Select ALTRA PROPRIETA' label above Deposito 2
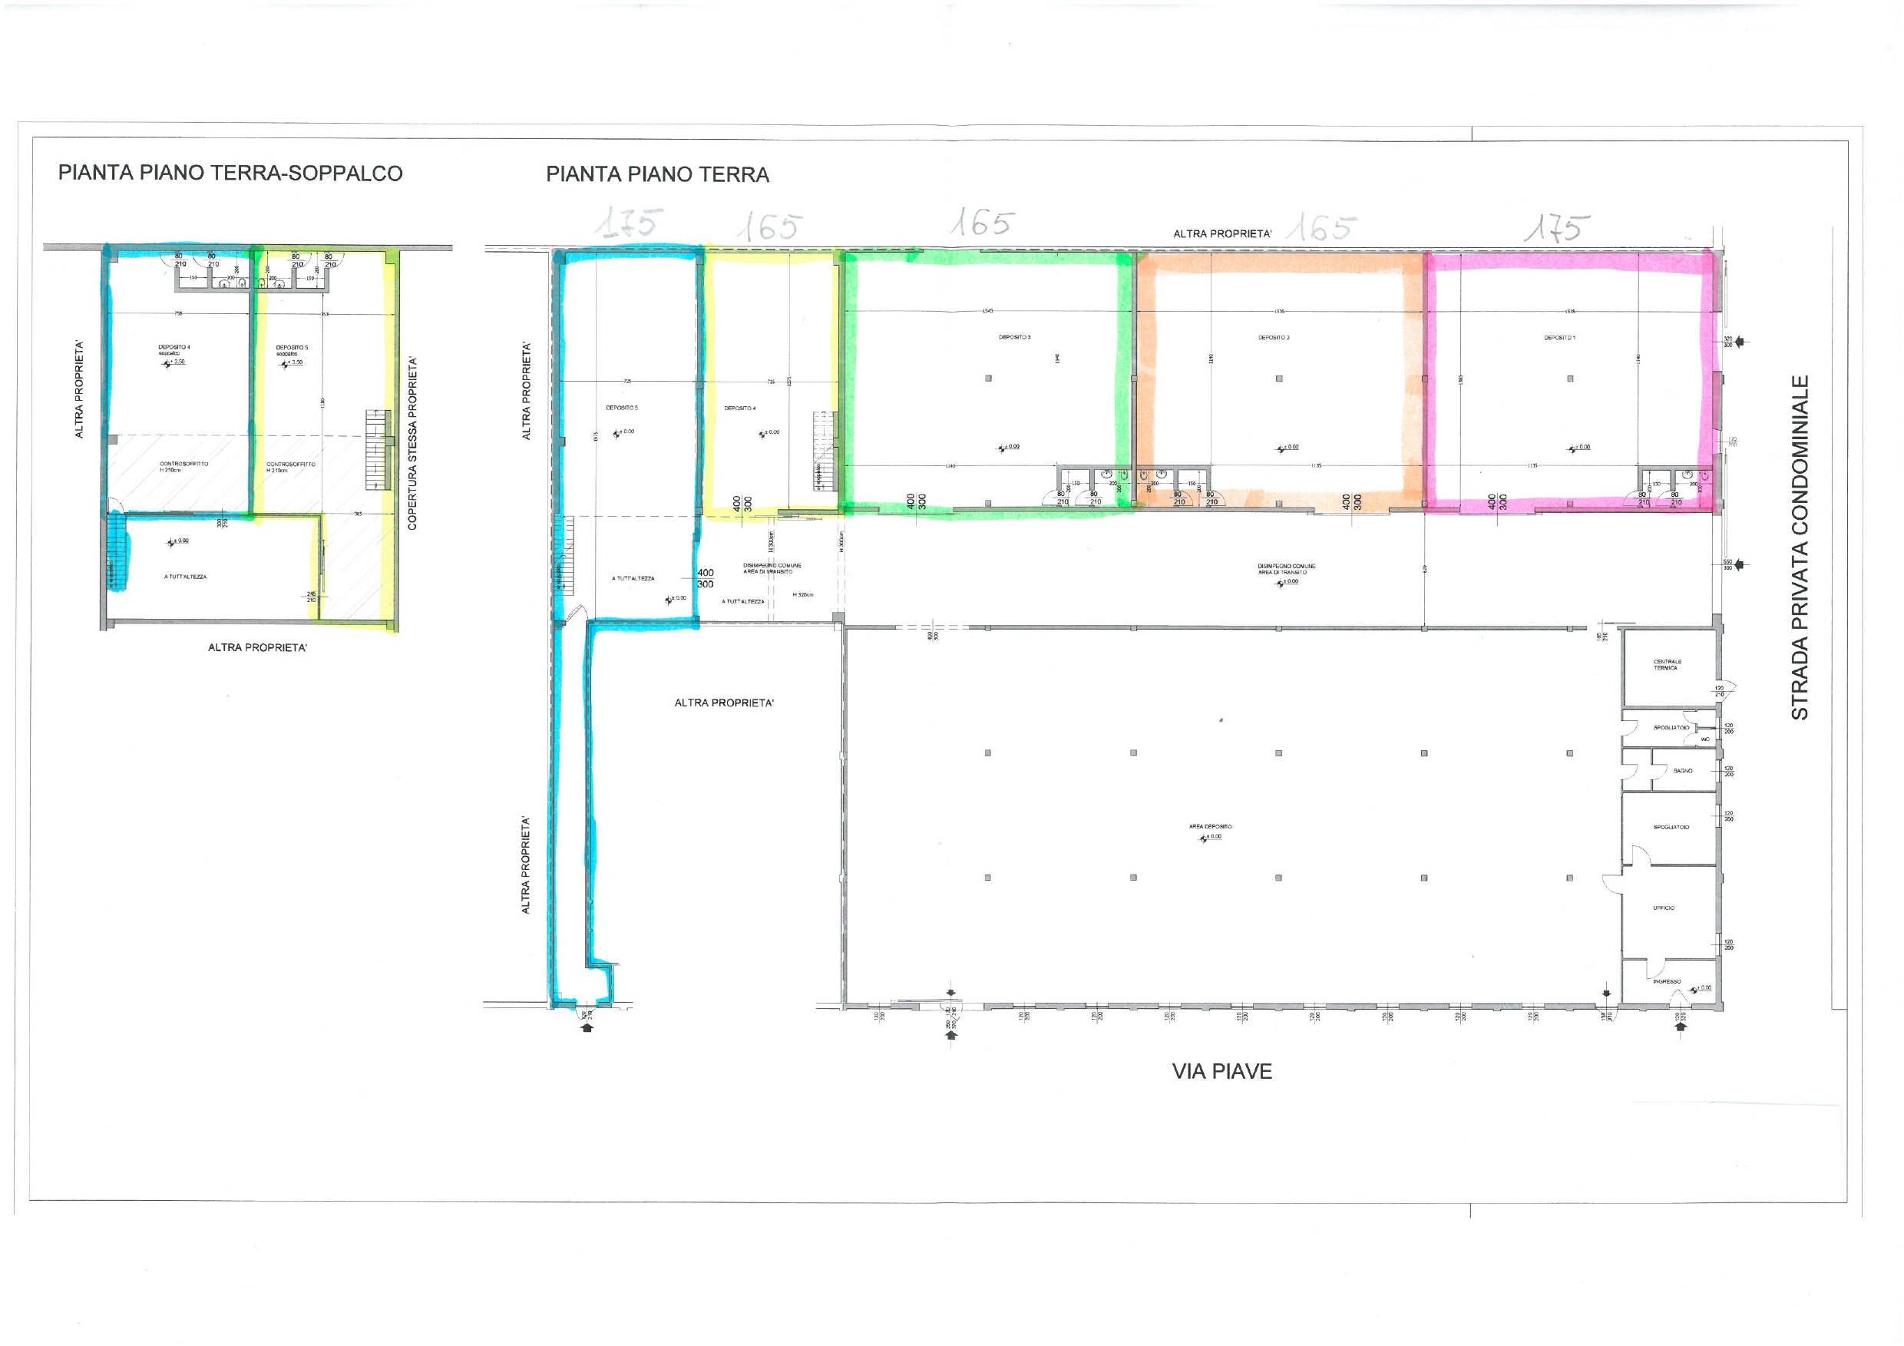Viewport: 1904px width, 1346px height. point(1222,234)
